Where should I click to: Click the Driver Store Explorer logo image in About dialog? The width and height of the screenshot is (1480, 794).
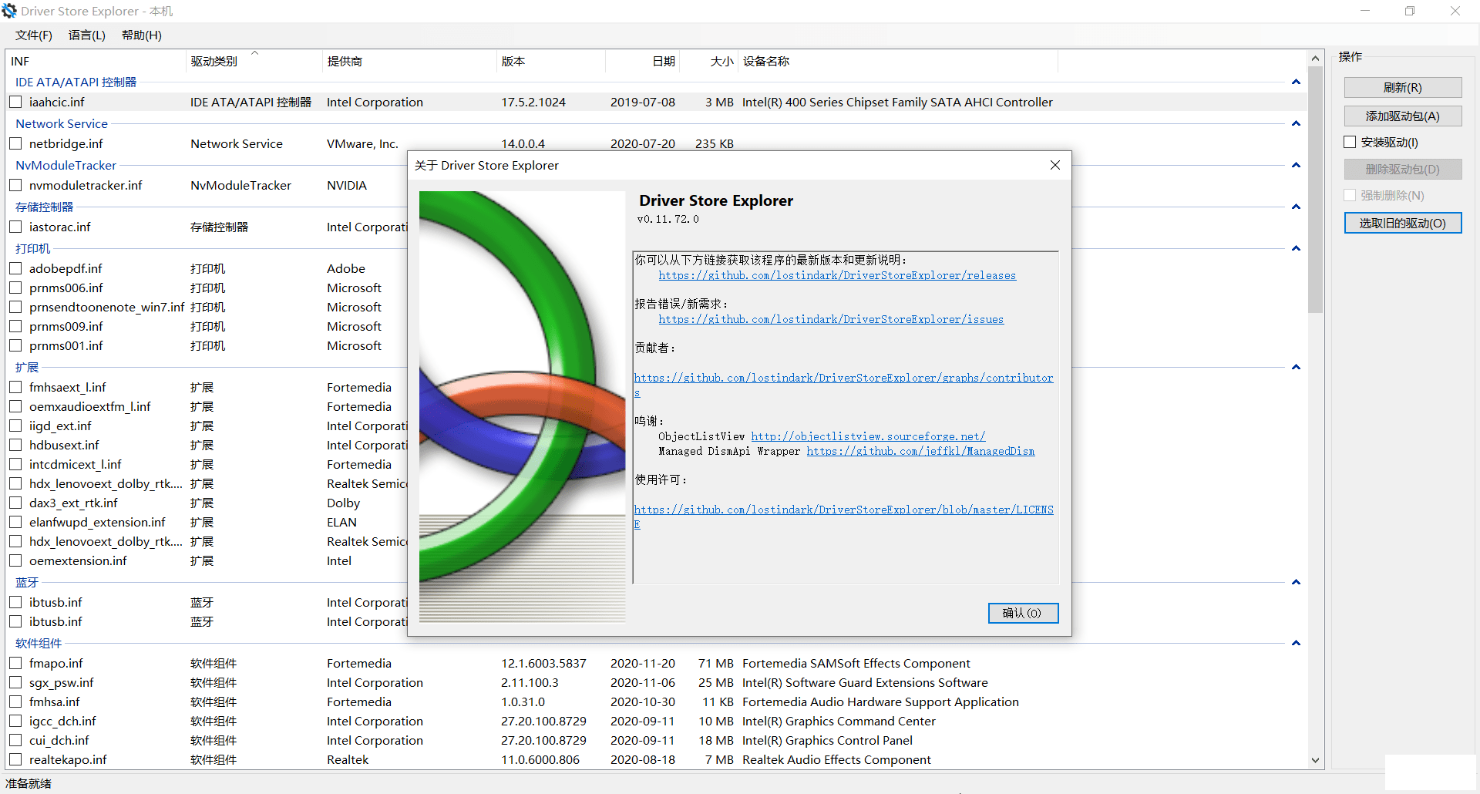tap(522, 406)
